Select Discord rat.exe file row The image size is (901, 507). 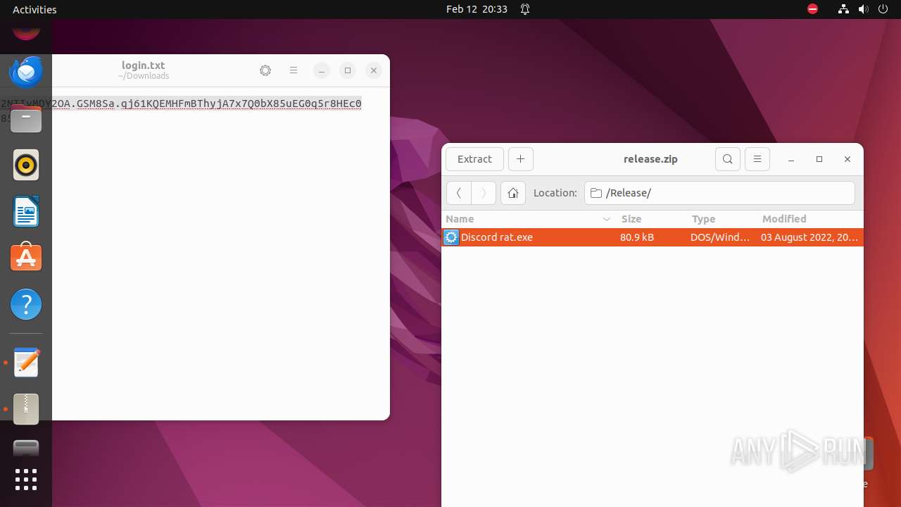pyautogui.click(x=653, y=237)
